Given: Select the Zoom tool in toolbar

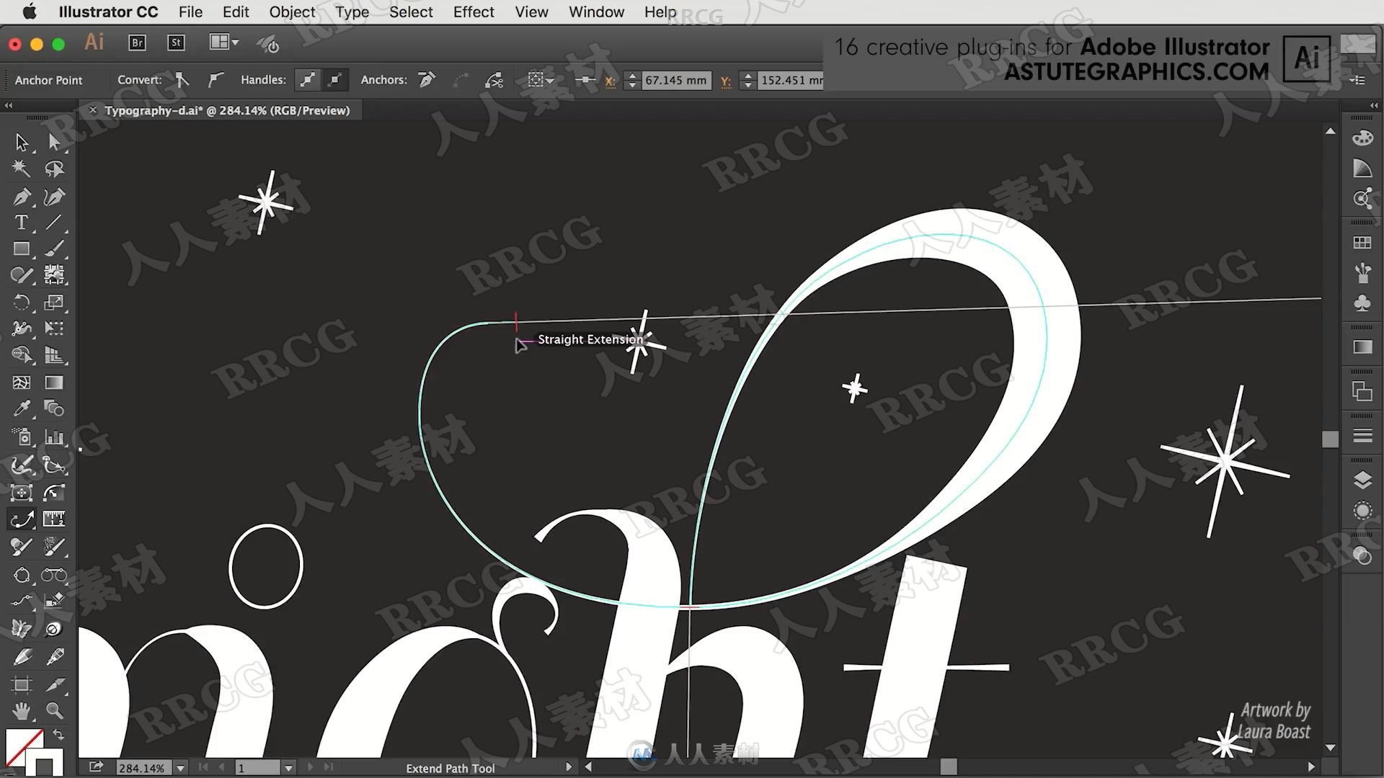Looking at the screenshot, I should click(54, 712).
